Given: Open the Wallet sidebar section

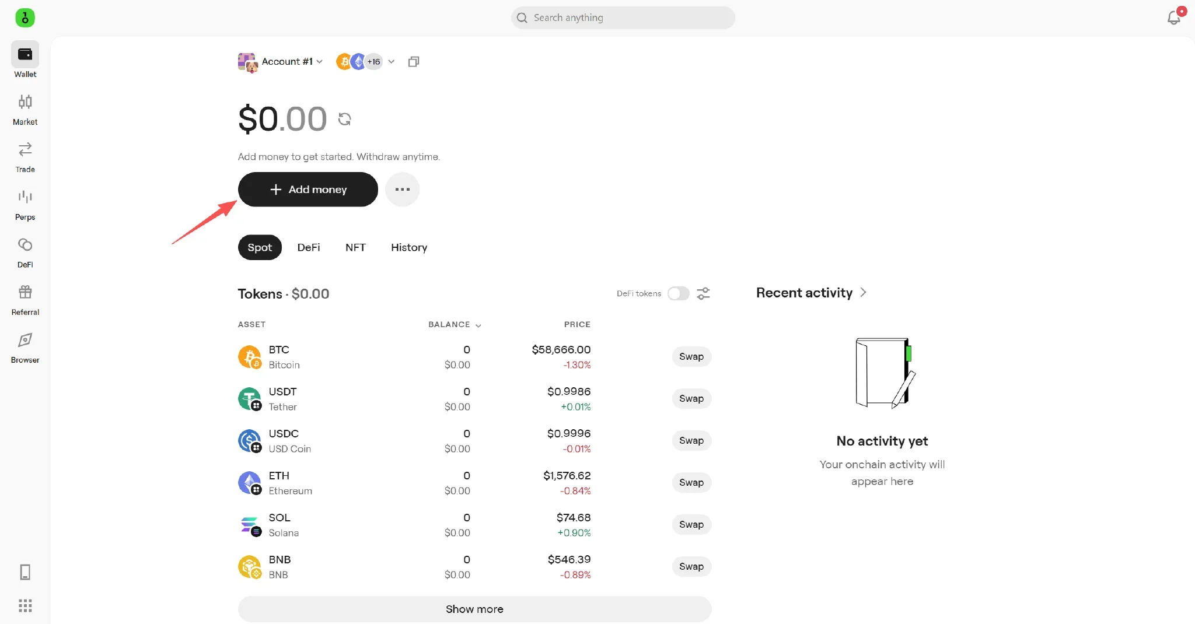Looking at the screenshot, I should (25, 60).
